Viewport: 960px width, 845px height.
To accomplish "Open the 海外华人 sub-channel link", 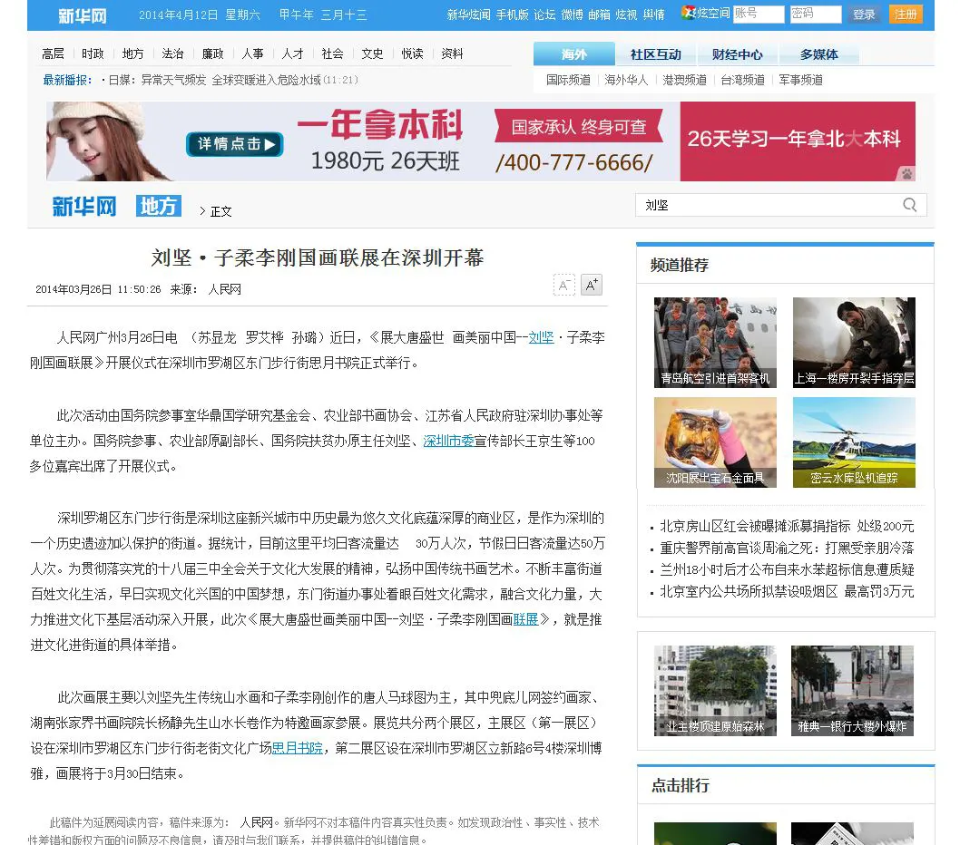I will [x=626, y=80].
